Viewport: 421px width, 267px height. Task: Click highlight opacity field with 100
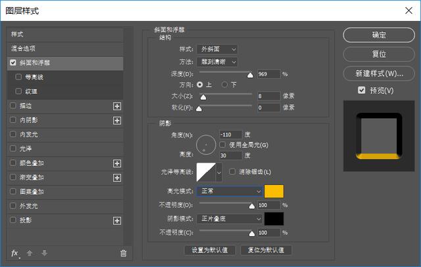click(x=269, y=205)
